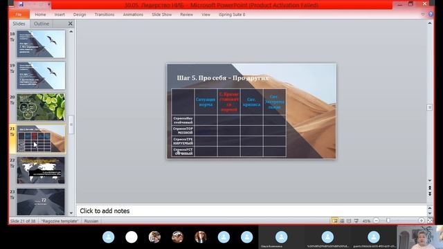The image size is (443, 249).
Task: Click main editor scroll down arrow
Action: click(x=429, y=181)
